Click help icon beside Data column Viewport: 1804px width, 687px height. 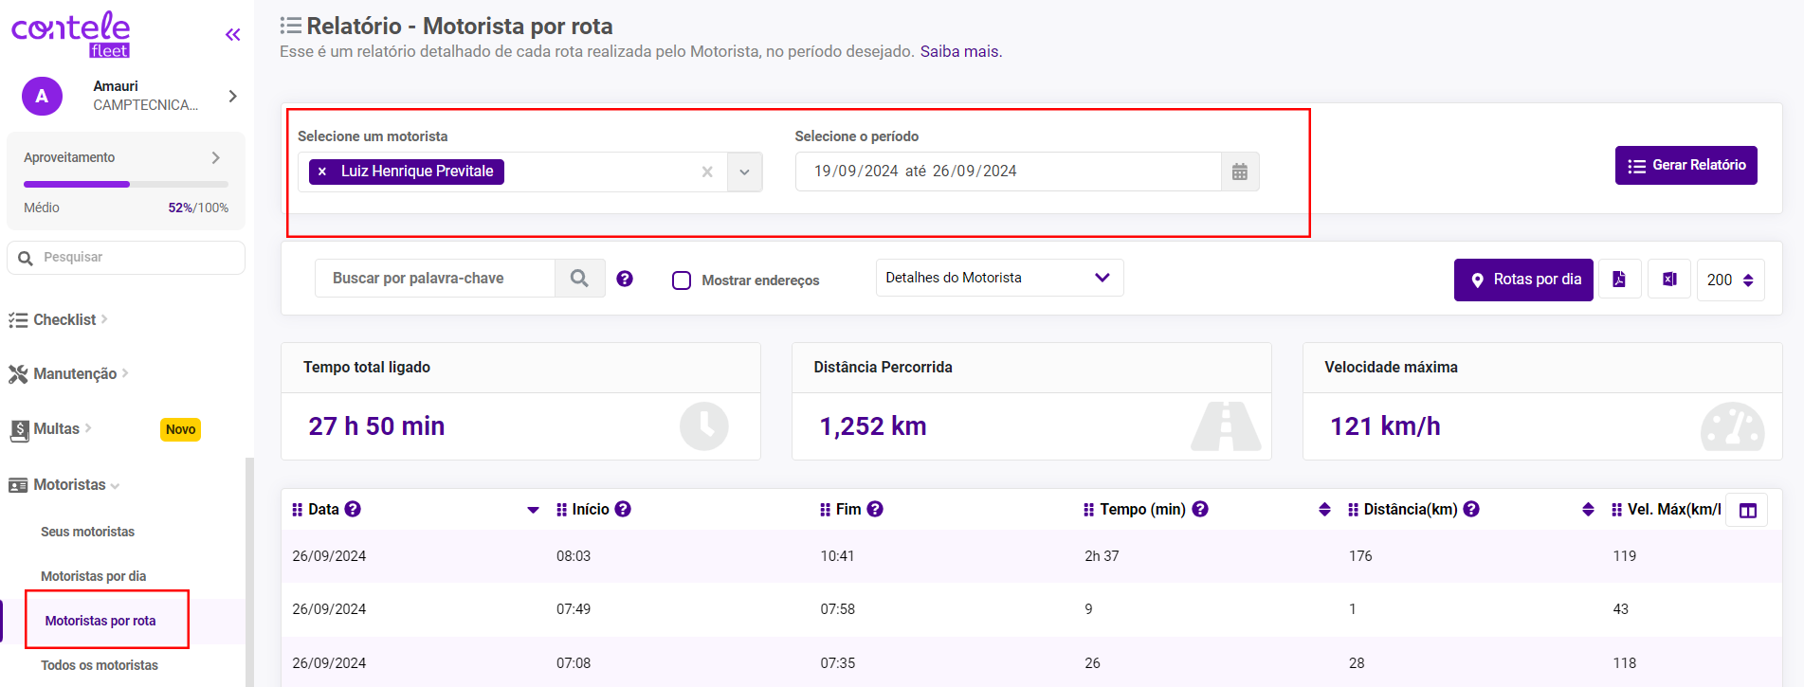353,510
